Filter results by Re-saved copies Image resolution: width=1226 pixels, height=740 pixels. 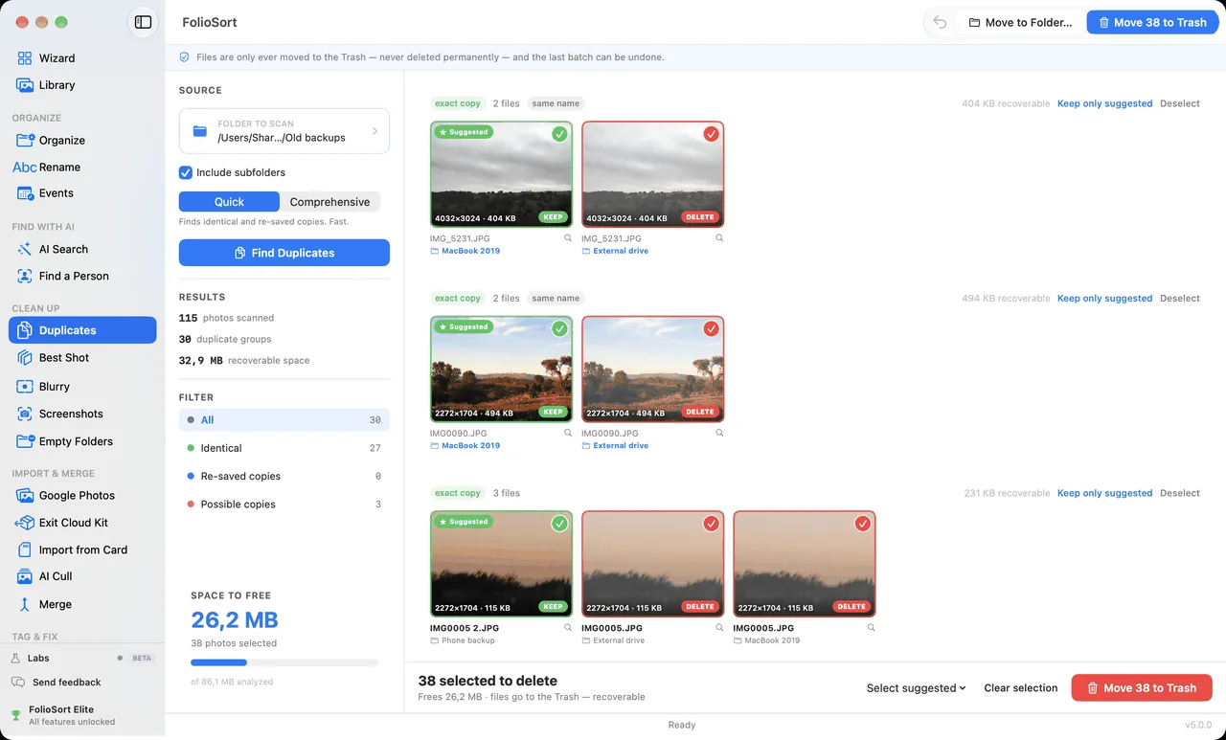point(284,476)
